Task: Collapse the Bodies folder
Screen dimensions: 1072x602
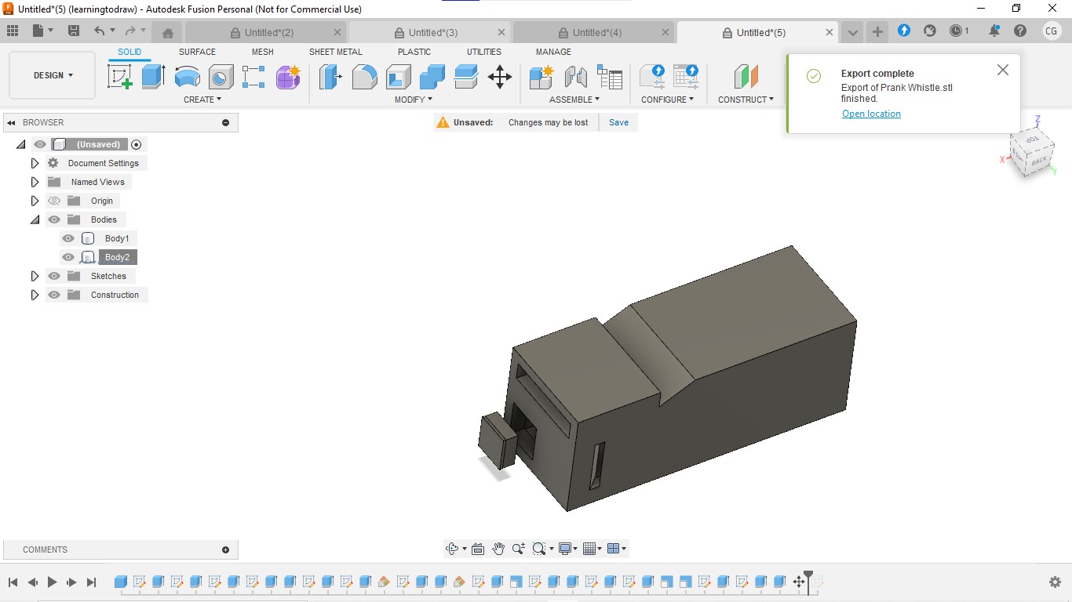Action: point(35,219)
